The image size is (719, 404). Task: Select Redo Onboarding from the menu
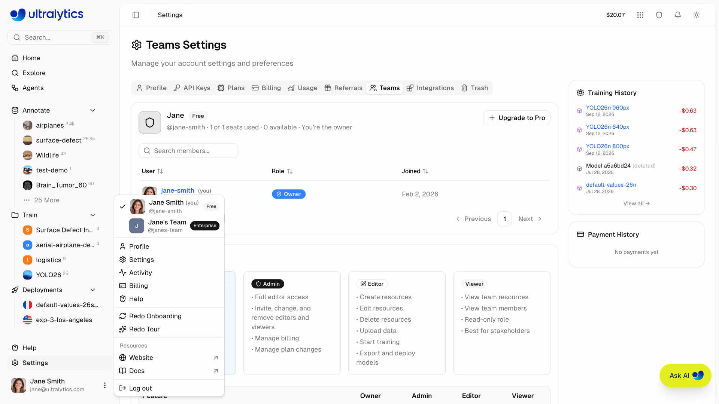click(x=169, y=316)
